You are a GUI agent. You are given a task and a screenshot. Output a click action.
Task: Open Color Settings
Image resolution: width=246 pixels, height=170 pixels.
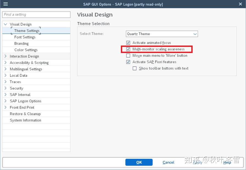pos(26,50)
